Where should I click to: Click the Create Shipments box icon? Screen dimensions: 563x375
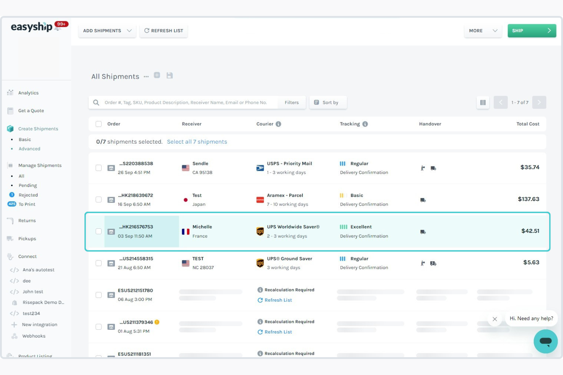pos(10,129)
